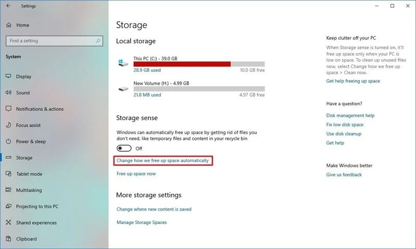Click the Shared experiences icon
This screenshot has width=416, height=249.
coord(8,222)
